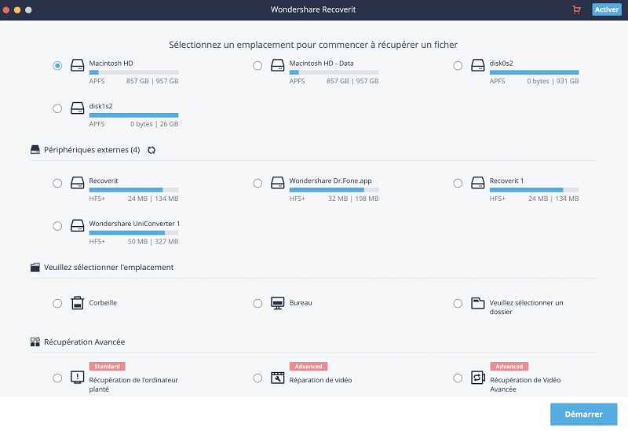Click the Advanced badge above Récupération de Vidéo Avancée

pos(509,367)
